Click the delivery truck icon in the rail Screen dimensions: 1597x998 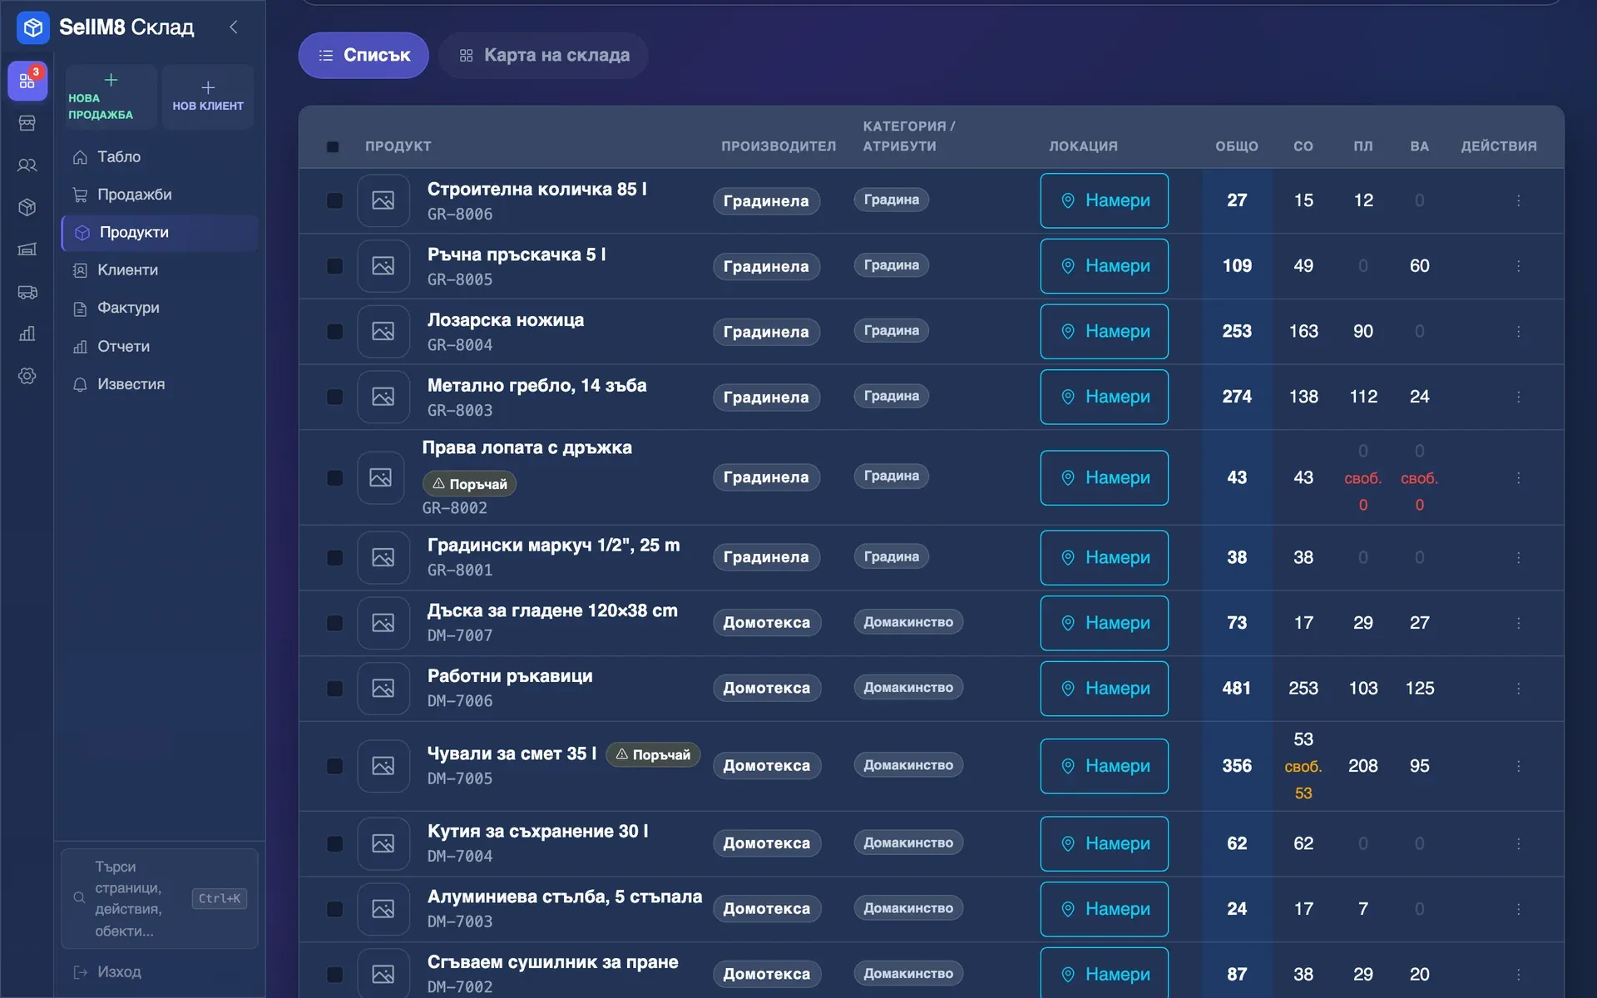click(27, 292)
